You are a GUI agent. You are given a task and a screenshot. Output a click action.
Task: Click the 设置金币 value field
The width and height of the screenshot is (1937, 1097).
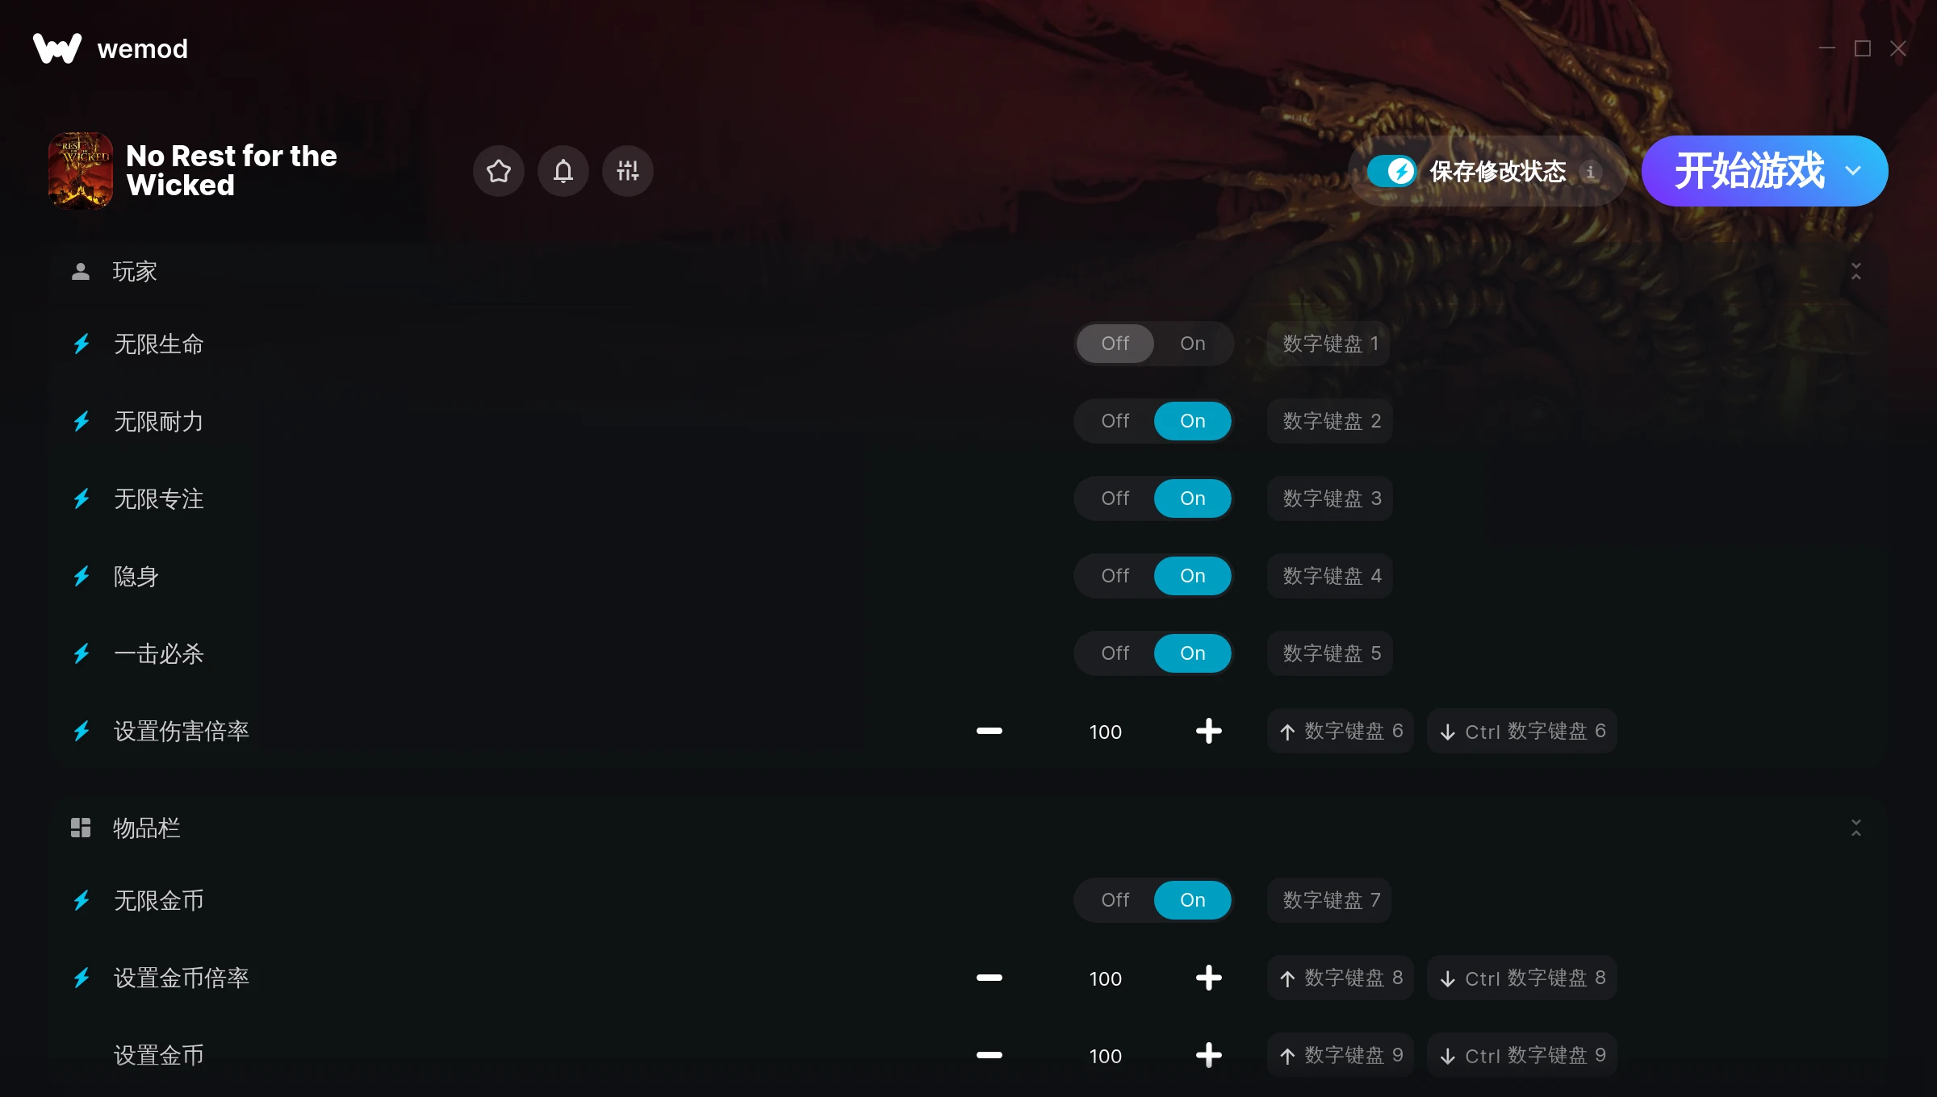point(1105,1055)
